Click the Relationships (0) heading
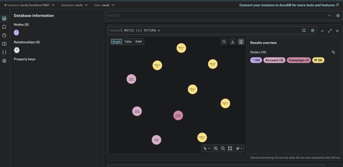This screenshot has height=167, width=343. tap(27, 42)
